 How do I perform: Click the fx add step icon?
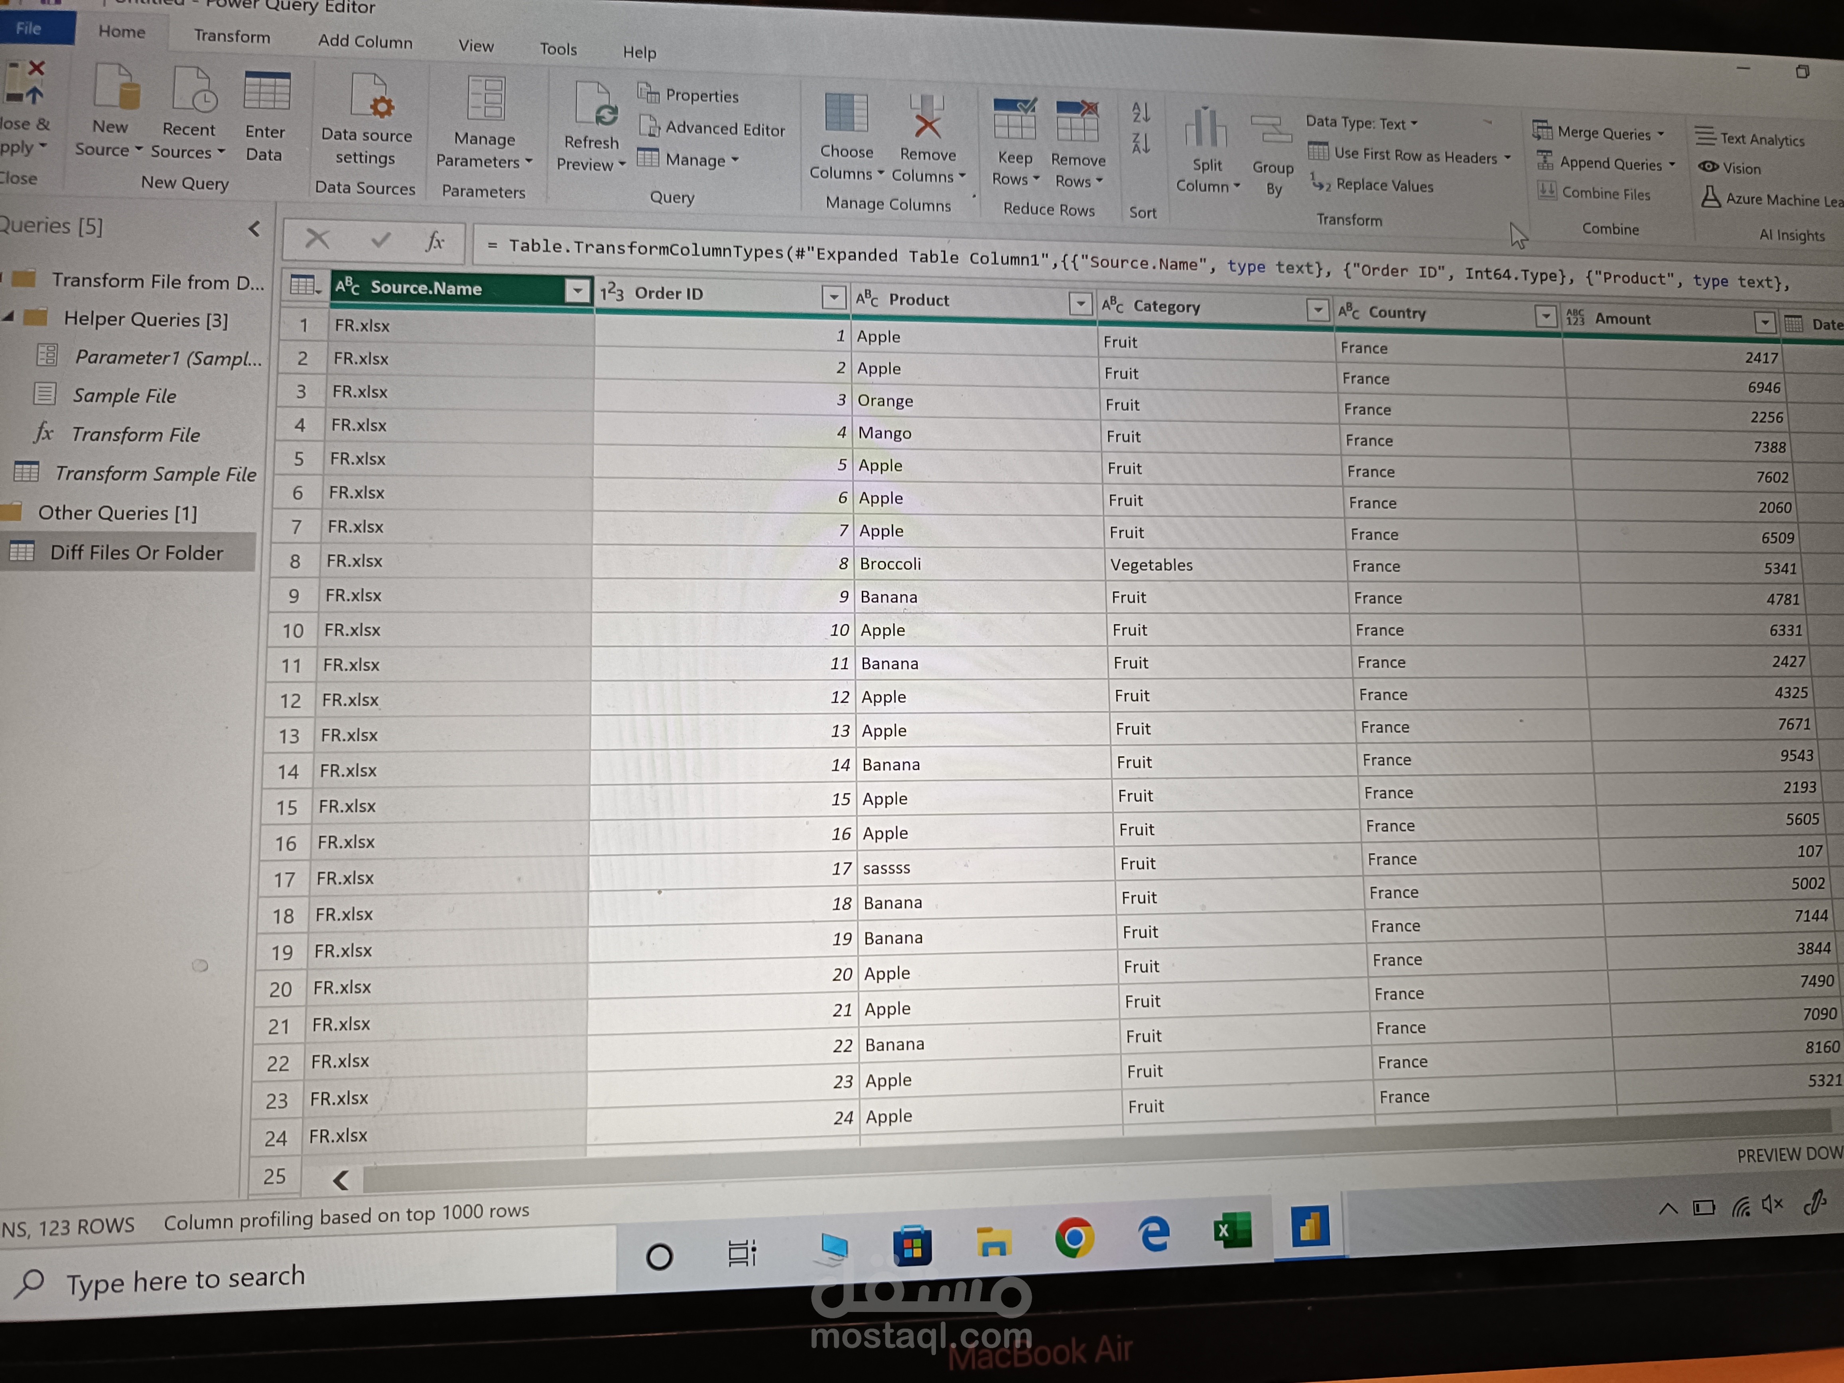(x=434, y=242)
